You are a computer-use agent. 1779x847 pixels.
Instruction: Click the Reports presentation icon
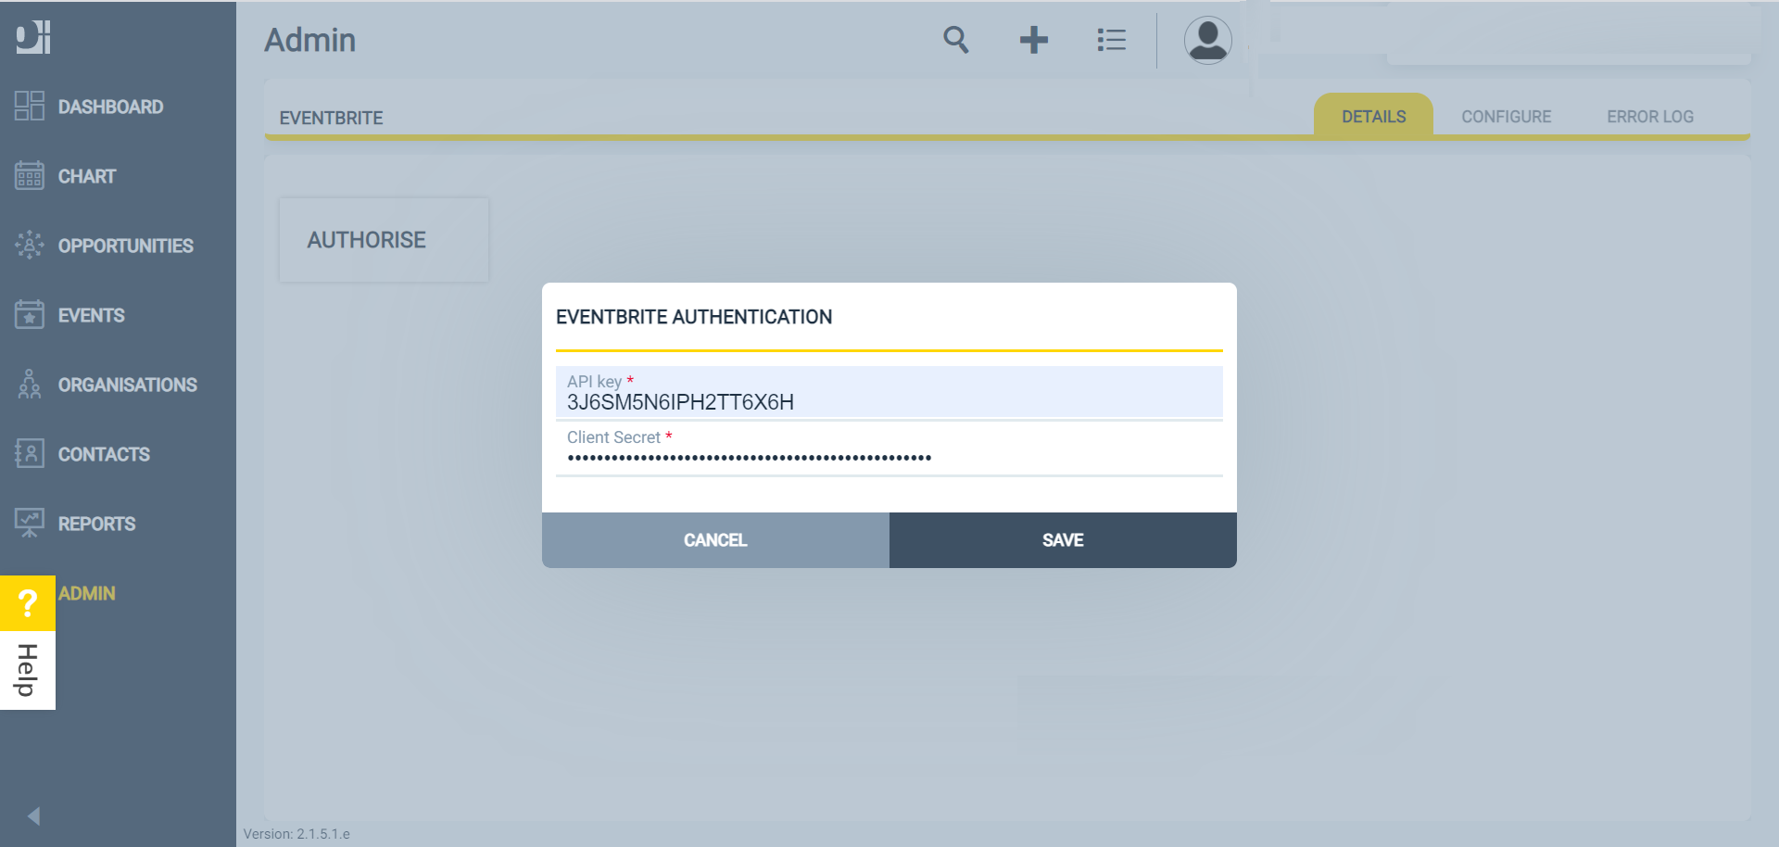(x=30, y=523)
